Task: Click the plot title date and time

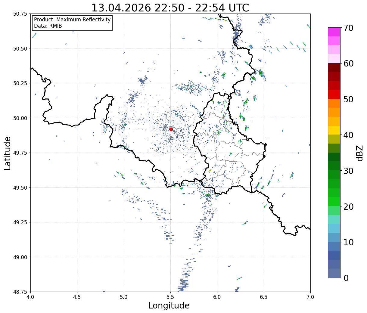Action: point(170,8)
